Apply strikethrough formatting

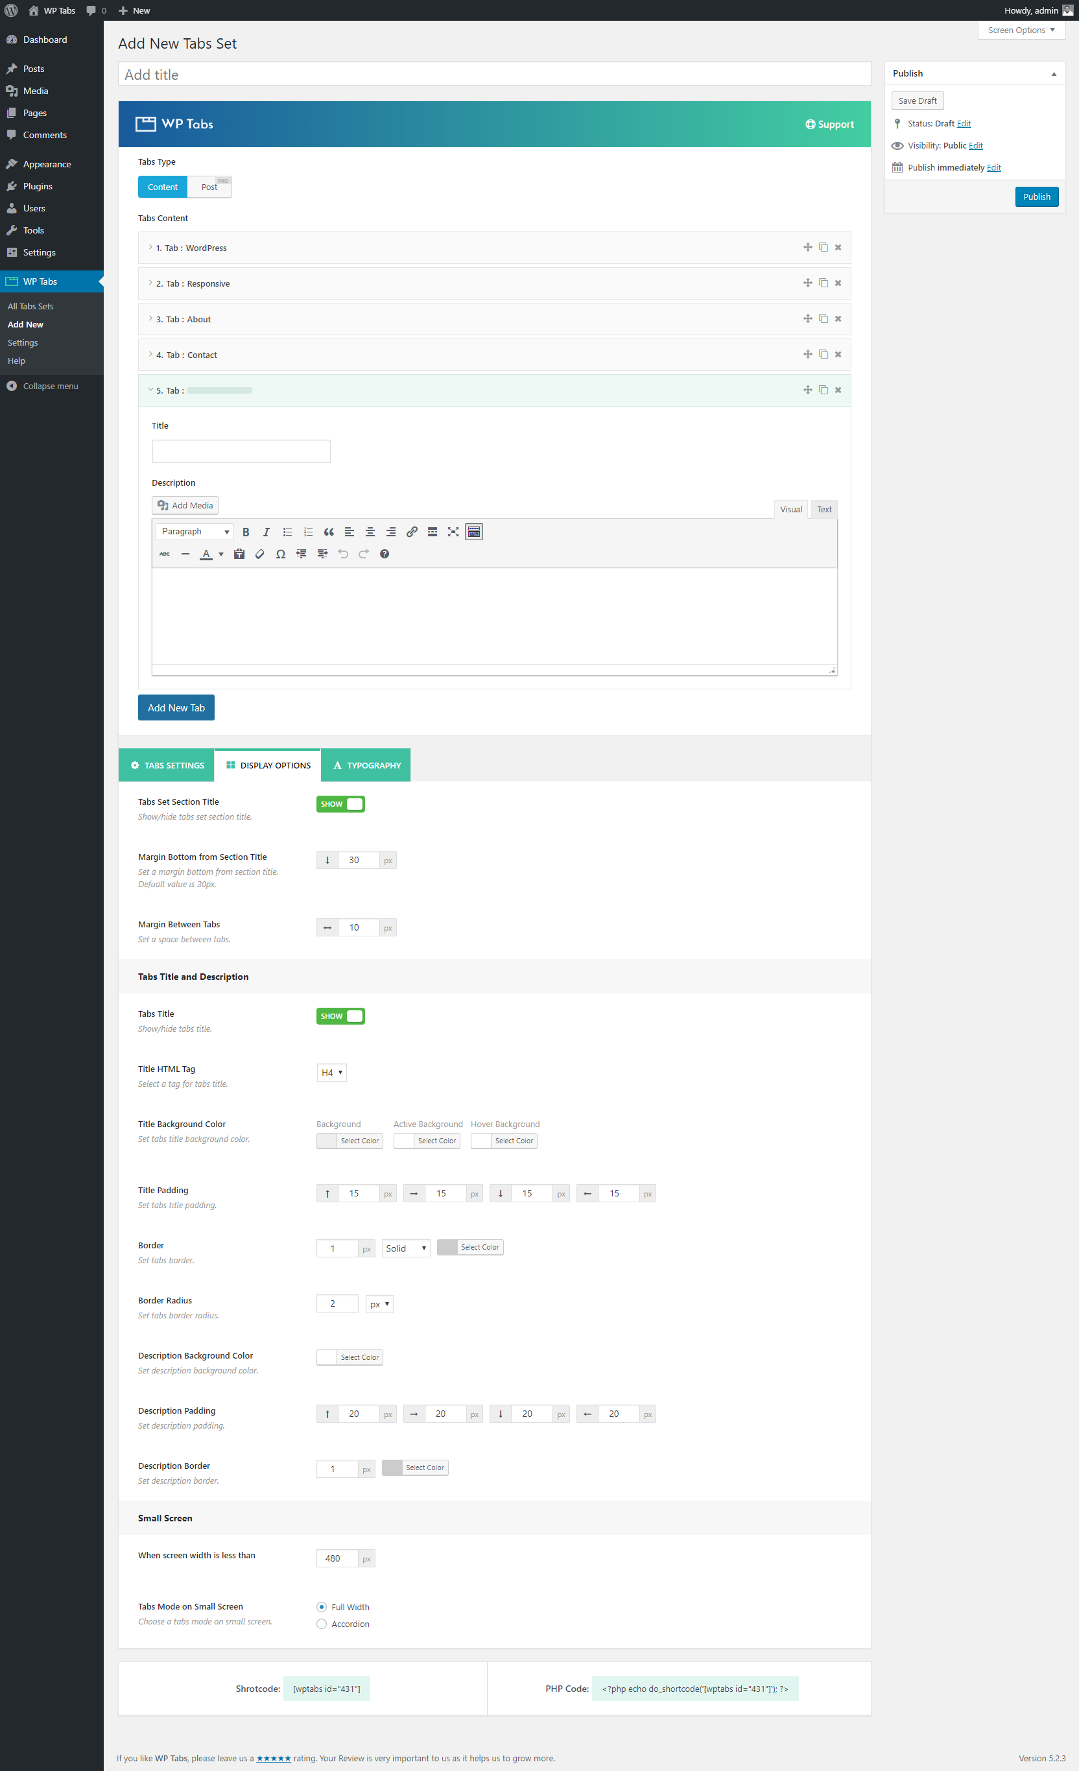(165, 553)
